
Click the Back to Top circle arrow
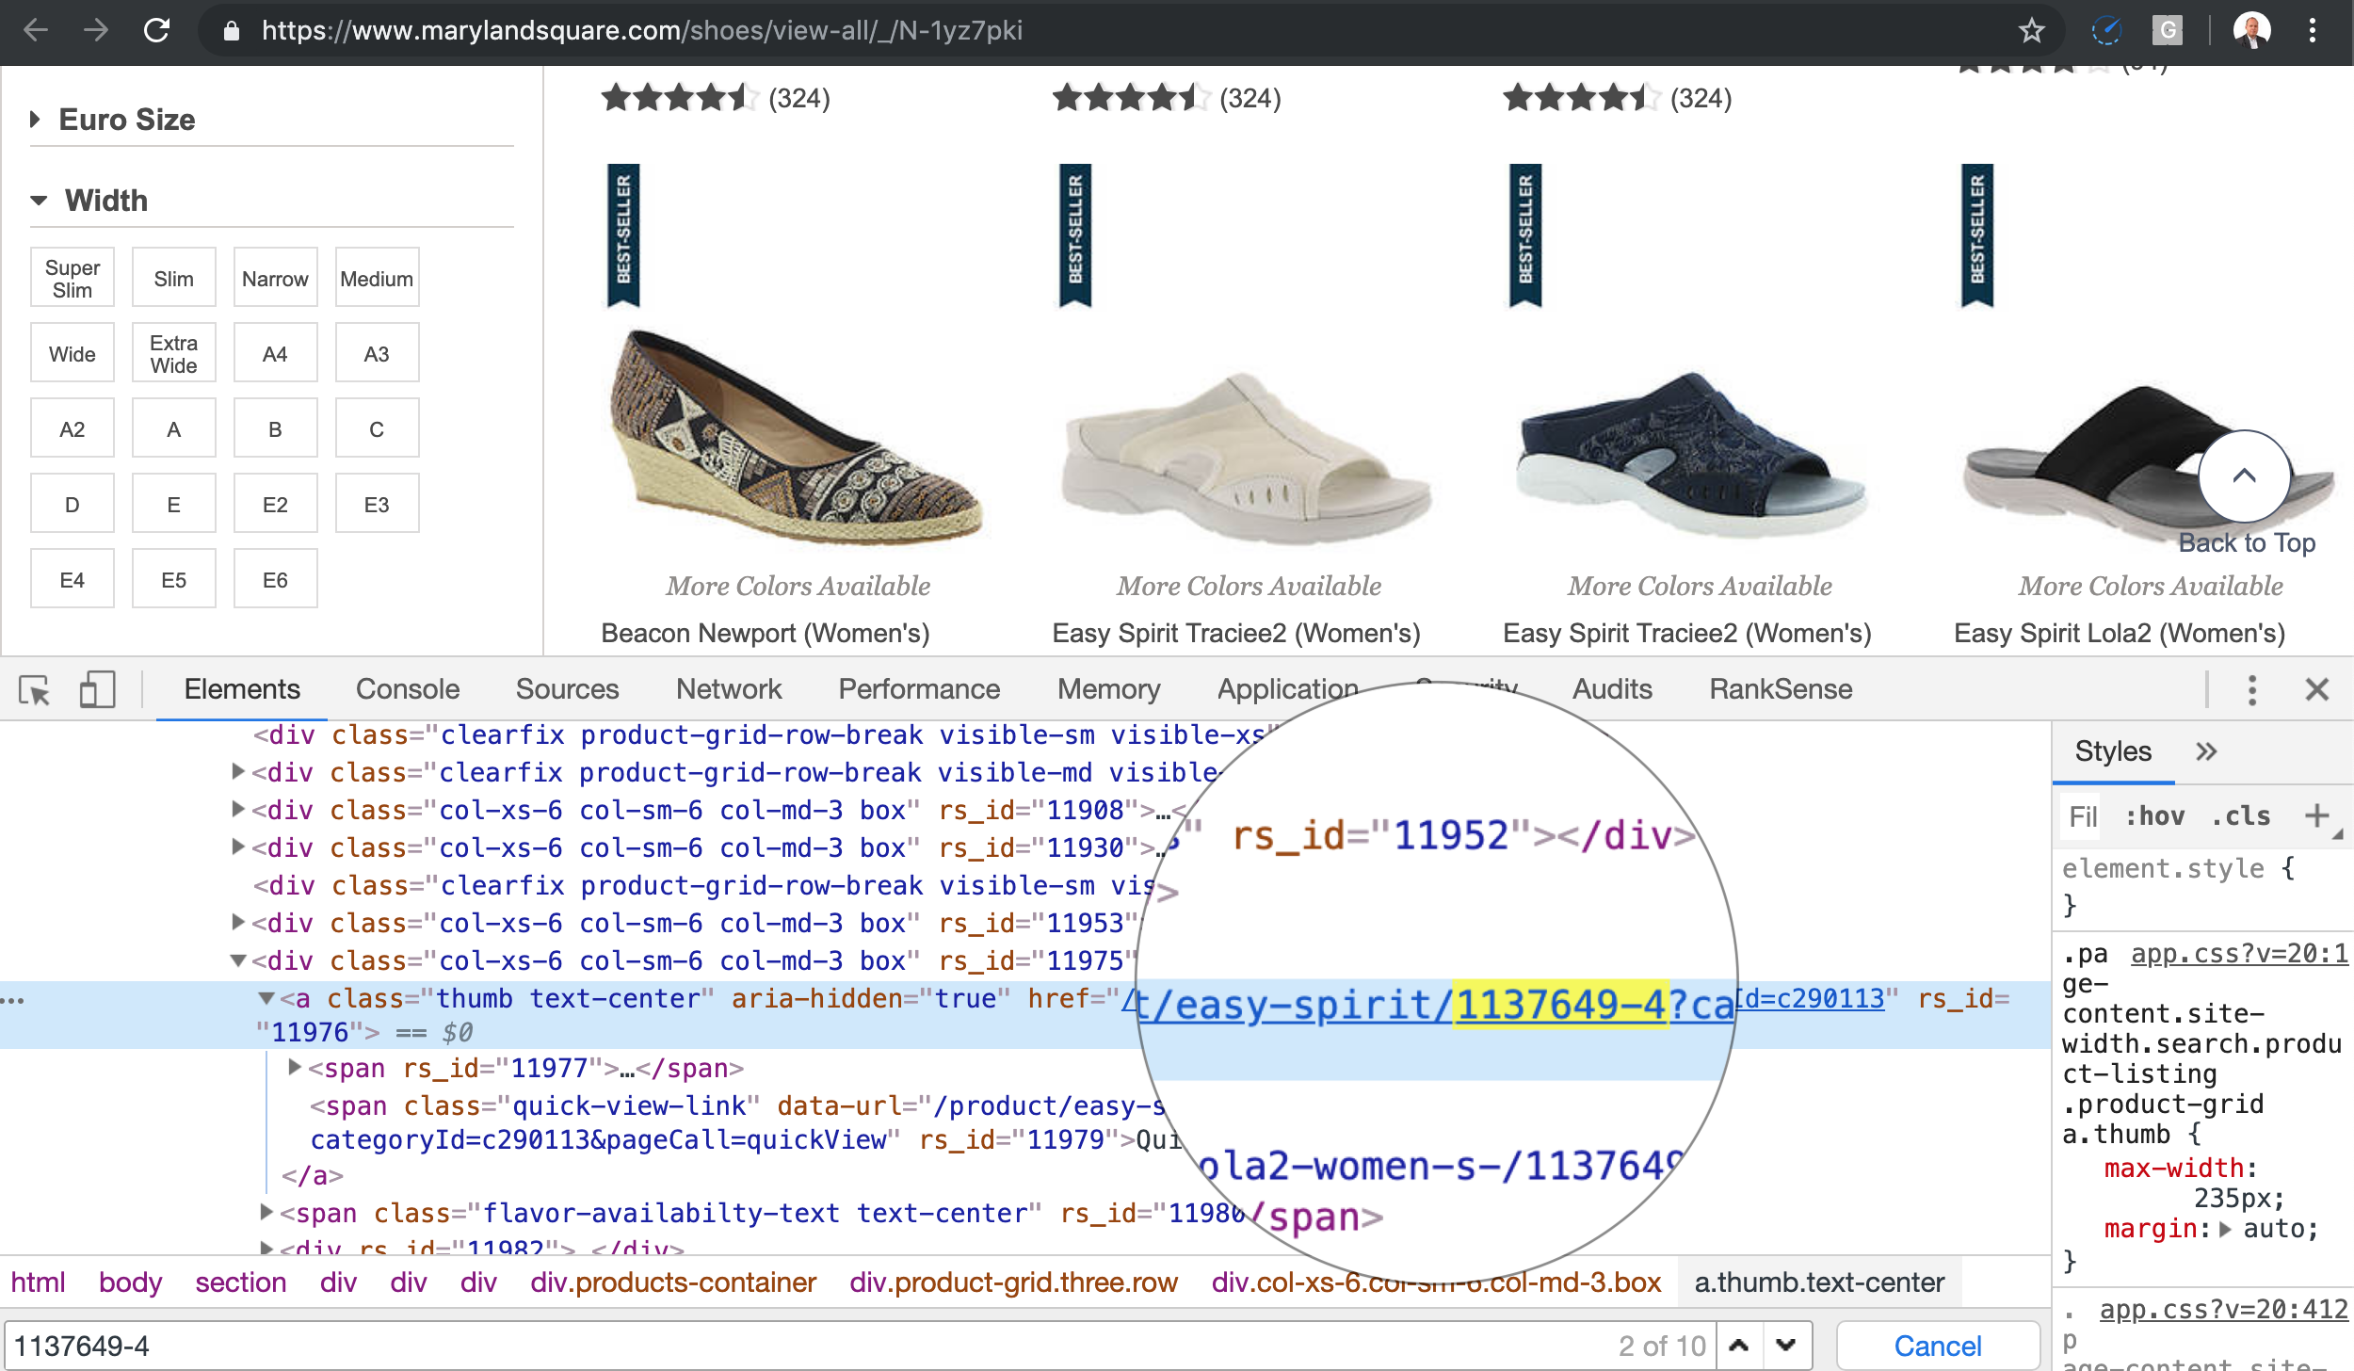pyautogui.click(x=2244, y=476)
